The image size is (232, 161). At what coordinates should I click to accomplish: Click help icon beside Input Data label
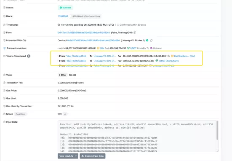point(4,122)
